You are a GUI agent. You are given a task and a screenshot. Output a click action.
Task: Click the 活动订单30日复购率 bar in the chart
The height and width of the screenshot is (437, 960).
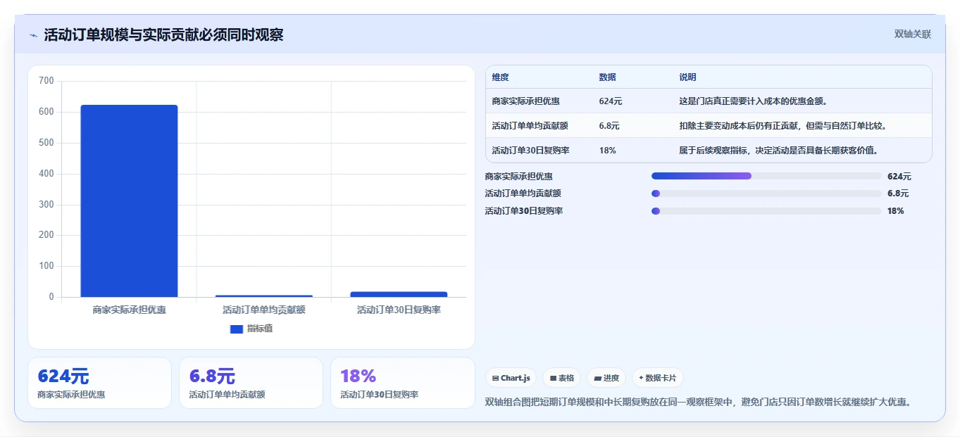pyautogui.click(x=399, y=294)
